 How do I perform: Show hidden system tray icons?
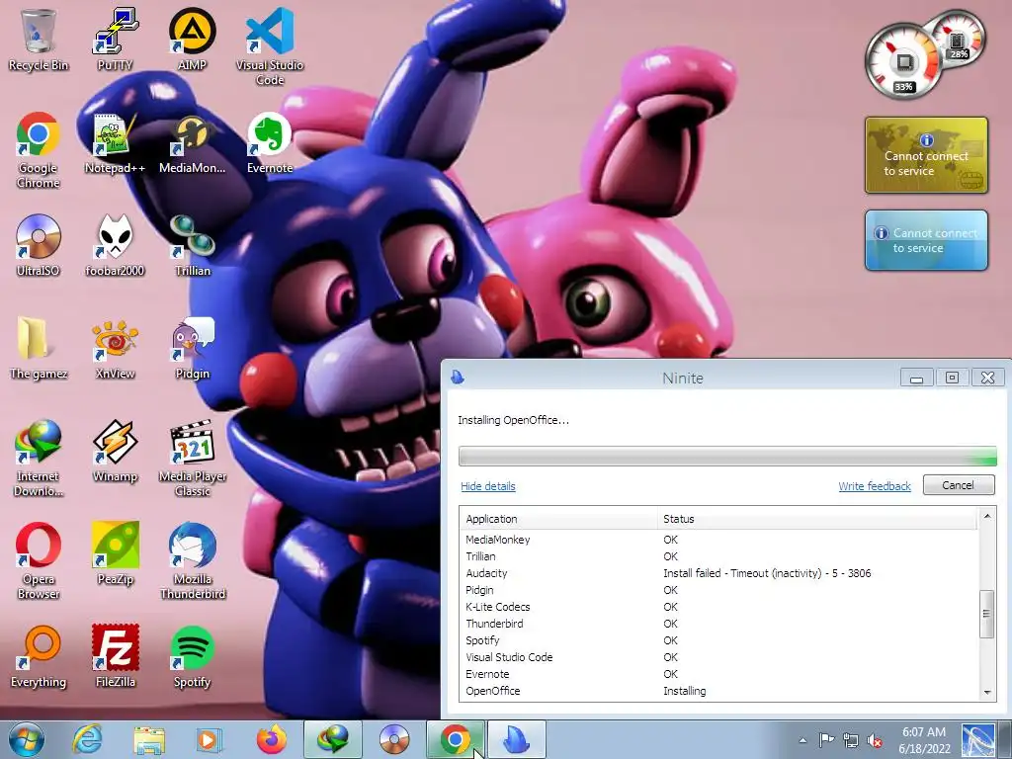click(802, 740)
